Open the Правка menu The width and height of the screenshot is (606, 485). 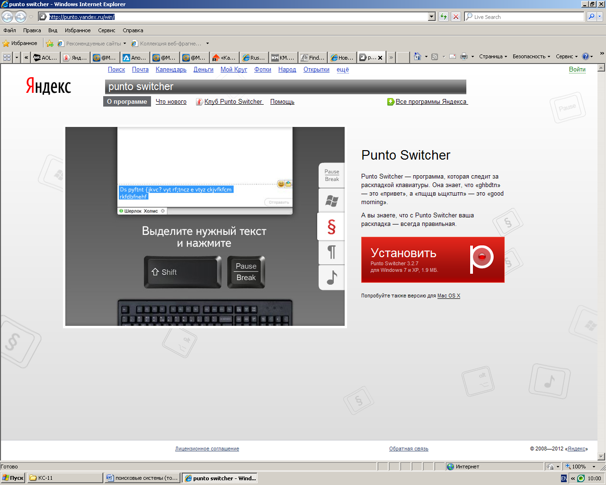click(32, 30)
